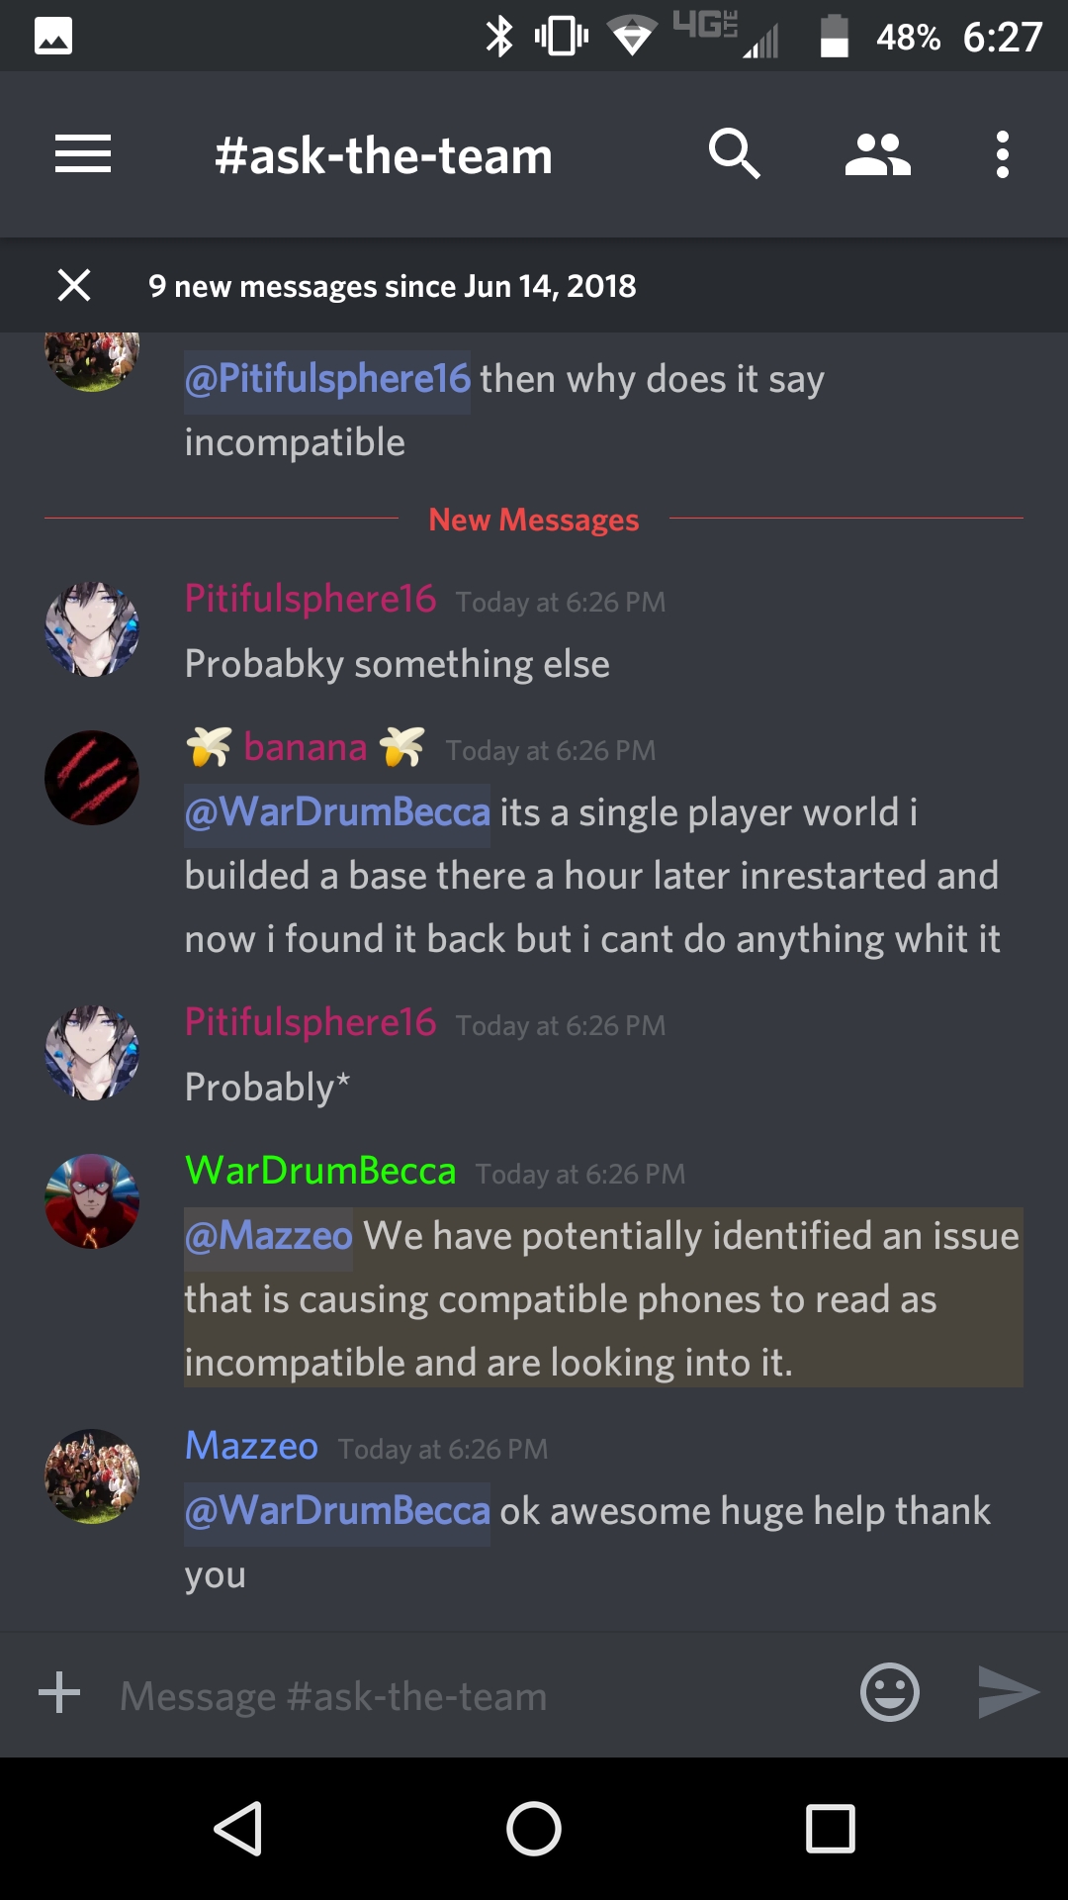Tap the Android home circle button
Screen dimensions: 1068x1900
[x=534, y=1828]
